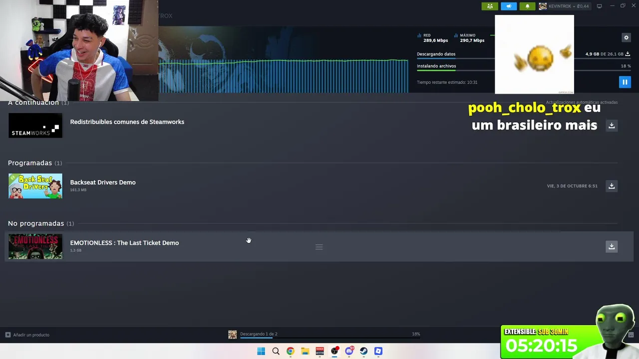Screen dimensions: 639x359
Task: Click Steam icon in taskbar
Action: 363,351
